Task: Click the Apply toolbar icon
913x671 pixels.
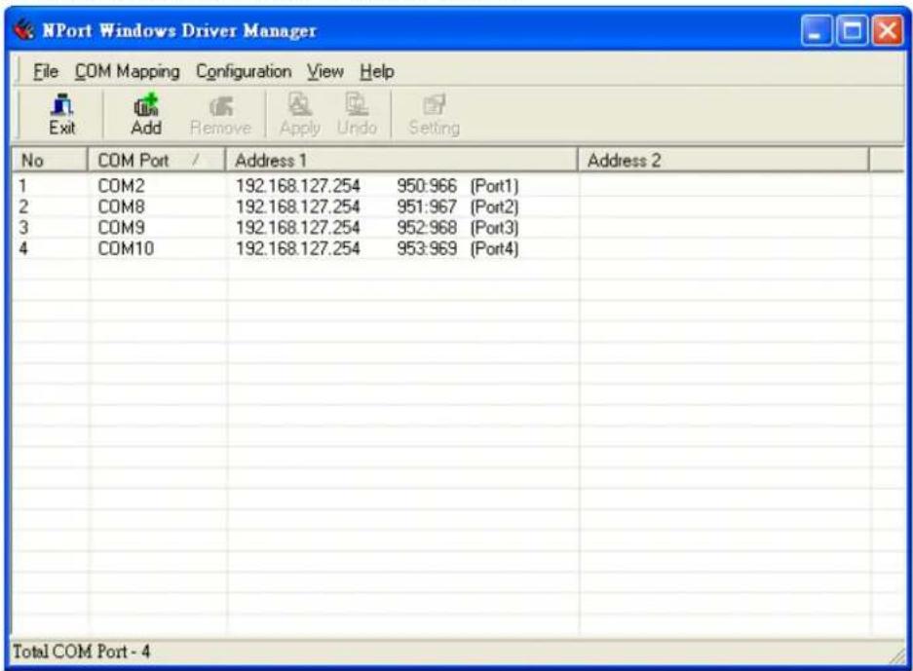Action: (300, 115)
